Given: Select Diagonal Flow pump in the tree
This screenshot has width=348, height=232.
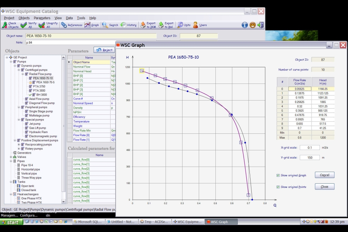Looking at the screenshot, I should click(x=42, y=103).
